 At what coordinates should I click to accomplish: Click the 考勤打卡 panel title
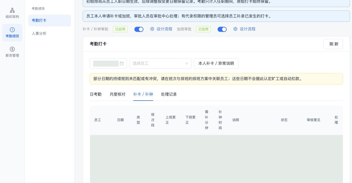coord(98,44)
